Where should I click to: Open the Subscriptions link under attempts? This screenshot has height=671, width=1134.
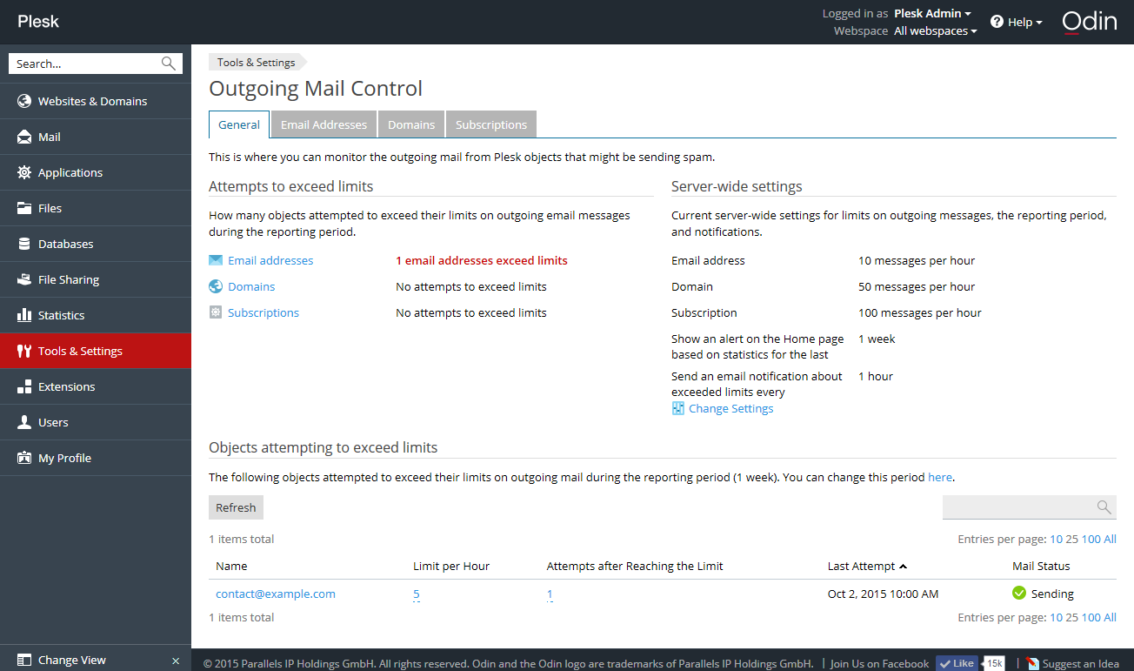pos(263,312)
